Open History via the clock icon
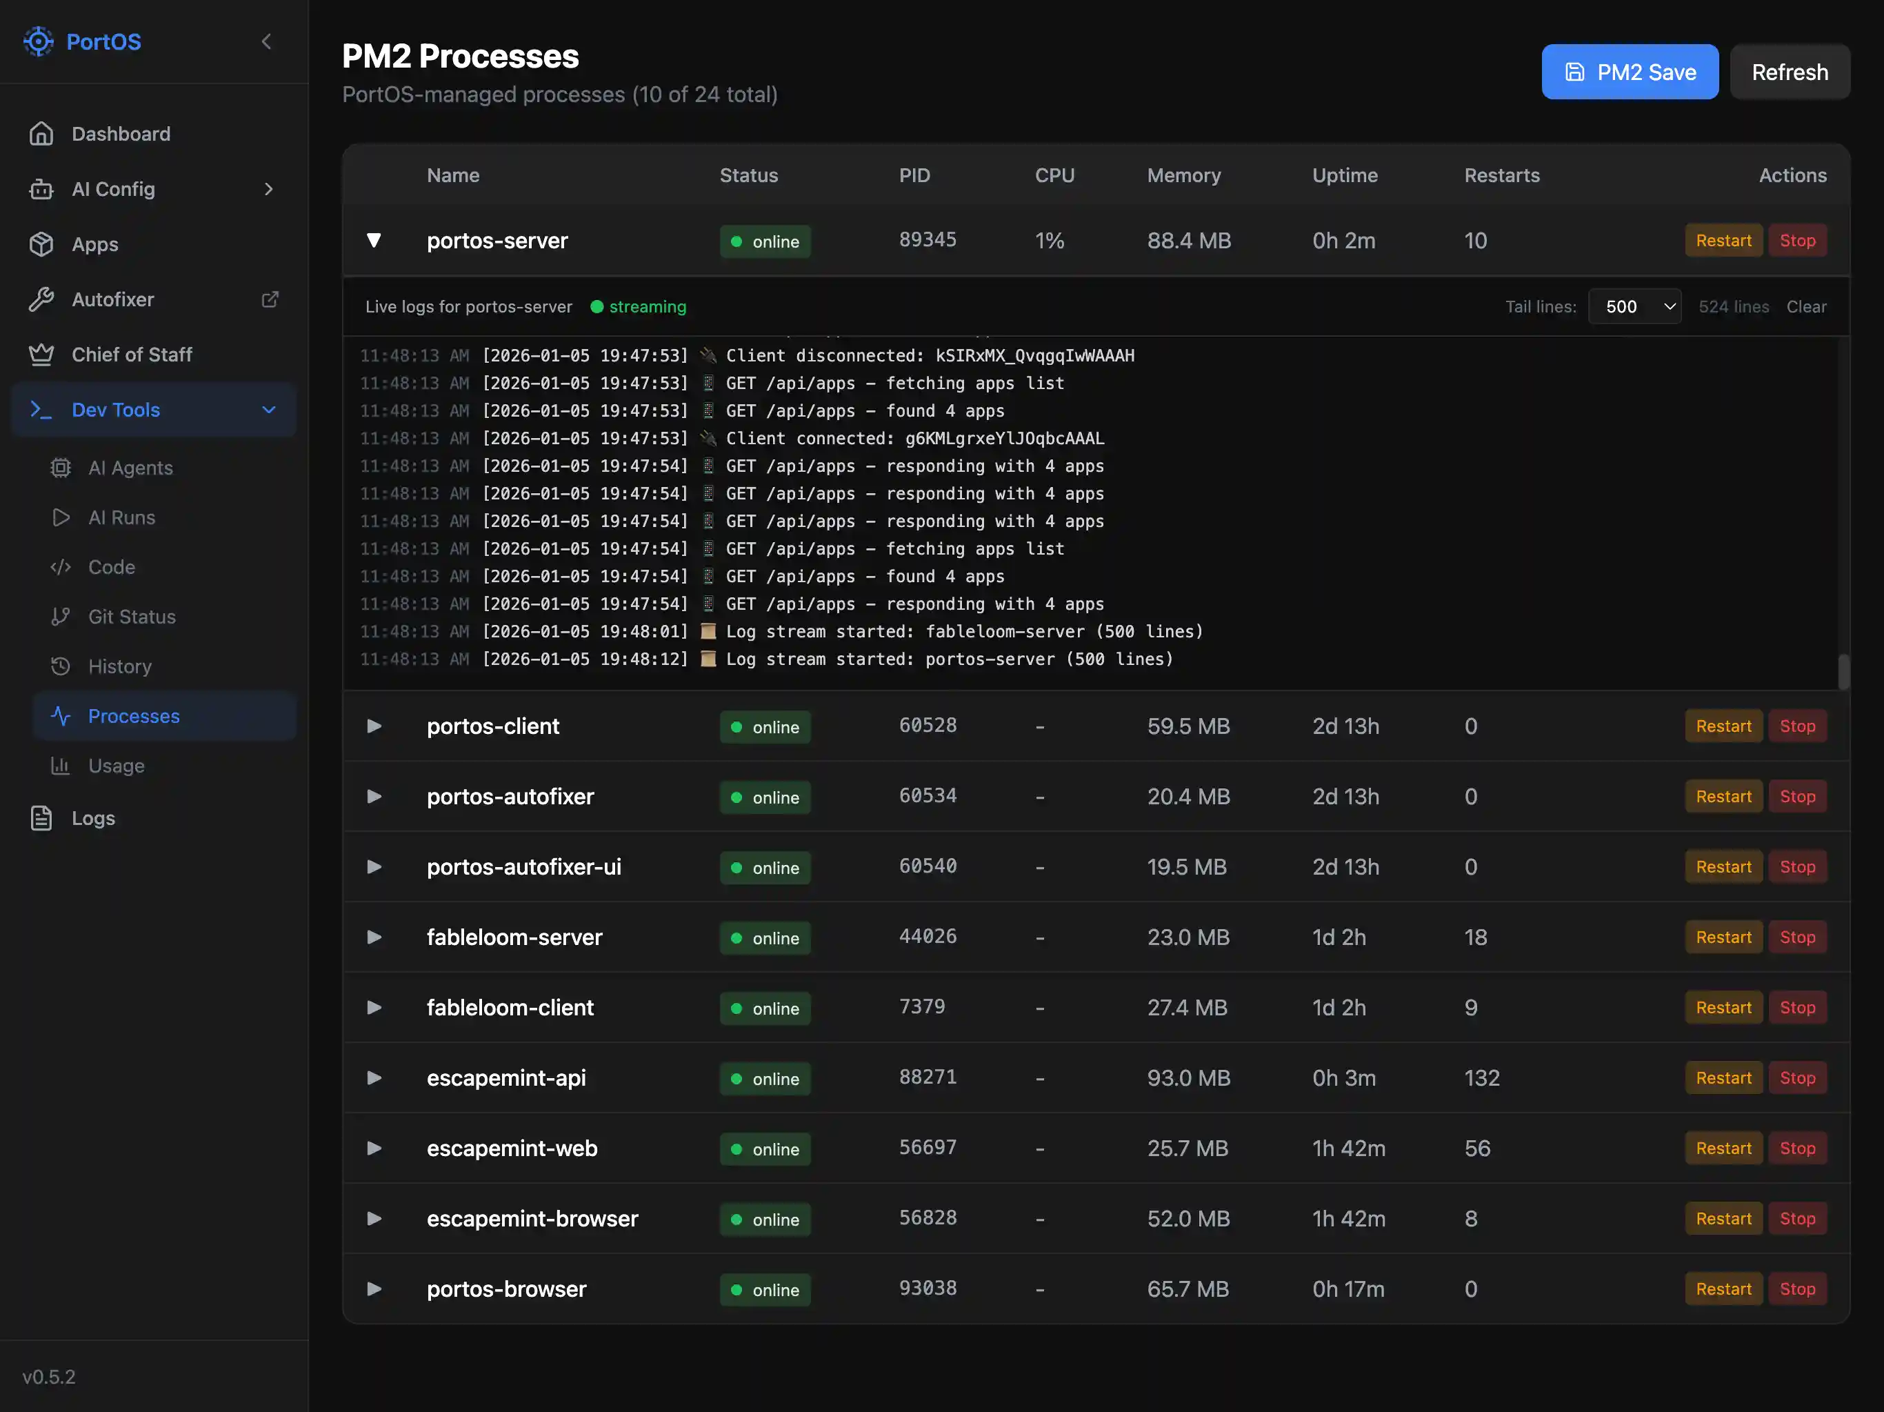This screenshot has height=1412, width=1884. click(61, 666)
